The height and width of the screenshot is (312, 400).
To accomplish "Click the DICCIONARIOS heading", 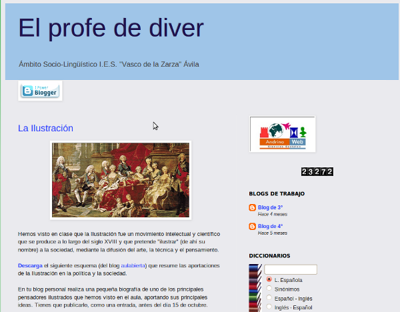I will pos(269,256).
